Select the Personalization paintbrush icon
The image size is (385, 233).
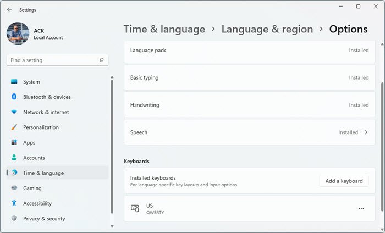tap(14, 127)
